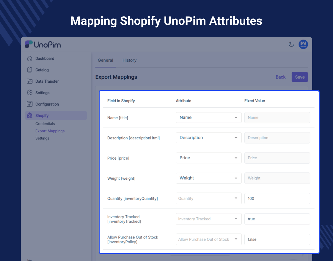Switch to the General tab
The image size is (333, 261).
point(105,60)
